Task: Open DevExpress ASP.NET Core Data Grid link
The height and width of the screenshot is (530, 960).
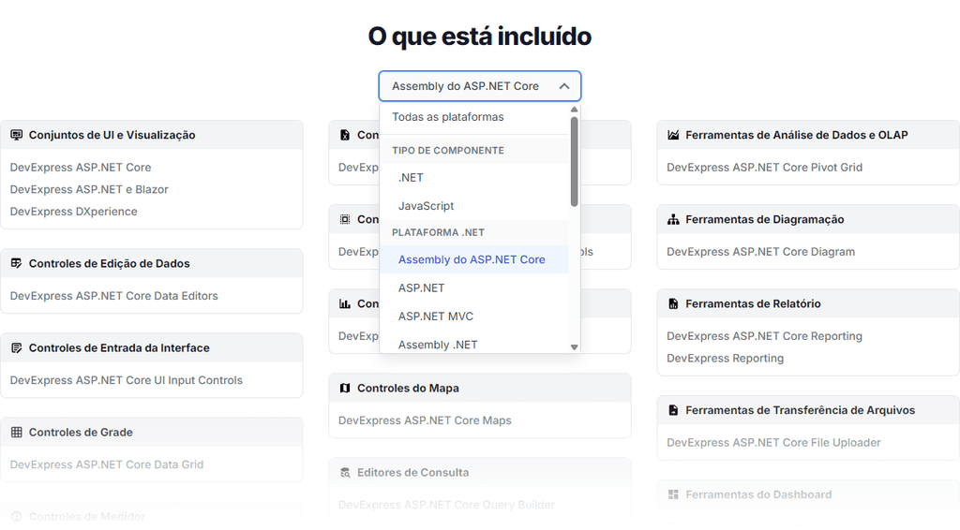Action: 107,464
